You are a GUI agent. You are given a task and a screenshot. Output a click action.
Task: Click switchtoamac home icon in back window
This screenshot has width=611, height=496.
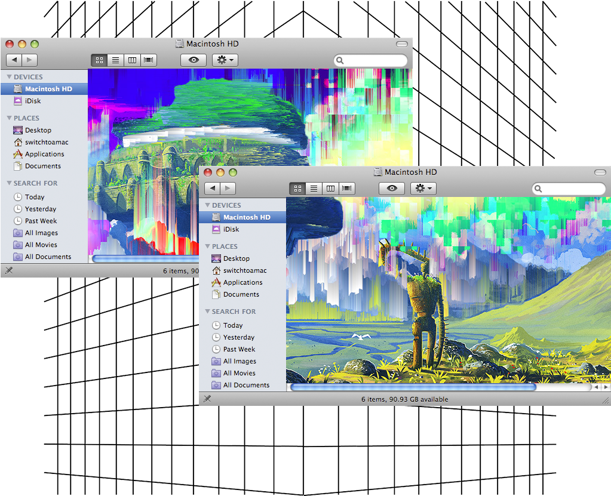pyautogui.click(x=17, y=142)
